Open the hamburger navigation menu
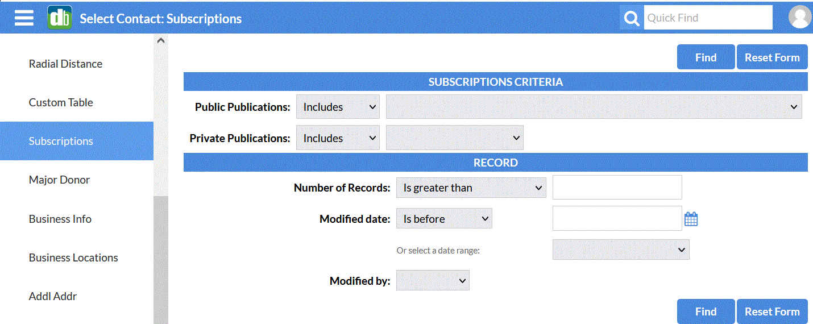Image resolution: width=813 pixels, height=324 pixels. click(x=24, y=18)
